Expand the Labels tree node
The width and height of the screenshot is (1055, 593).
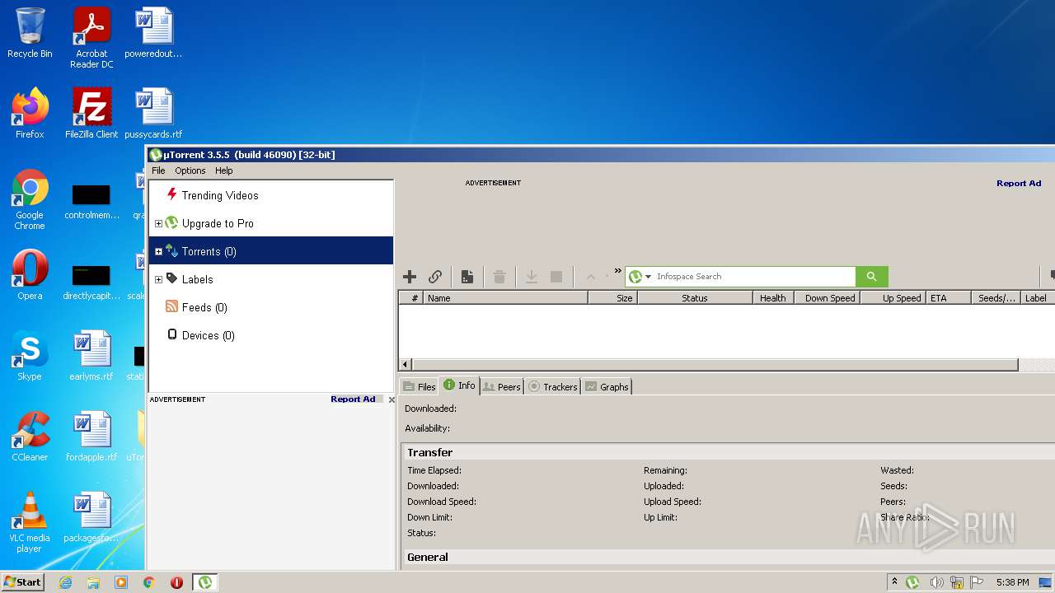pyautogui.click(x=158, y=279)
